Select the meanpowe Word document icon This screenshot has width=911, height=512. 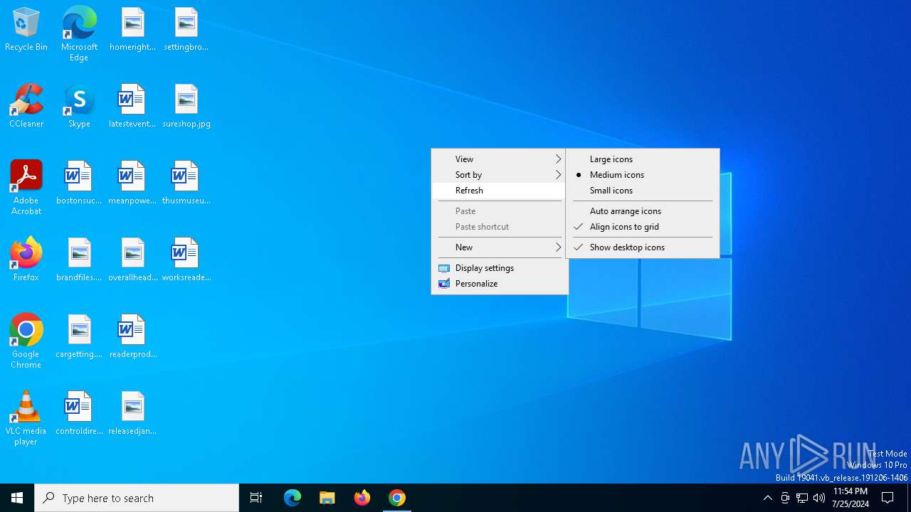point(132,183)
